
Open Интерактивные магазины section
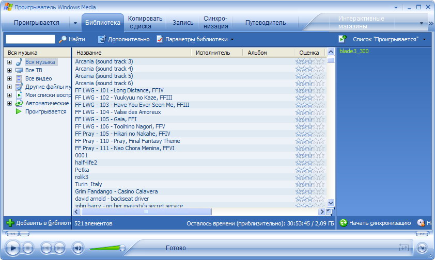pyautogui.click(x=361, y=22)
